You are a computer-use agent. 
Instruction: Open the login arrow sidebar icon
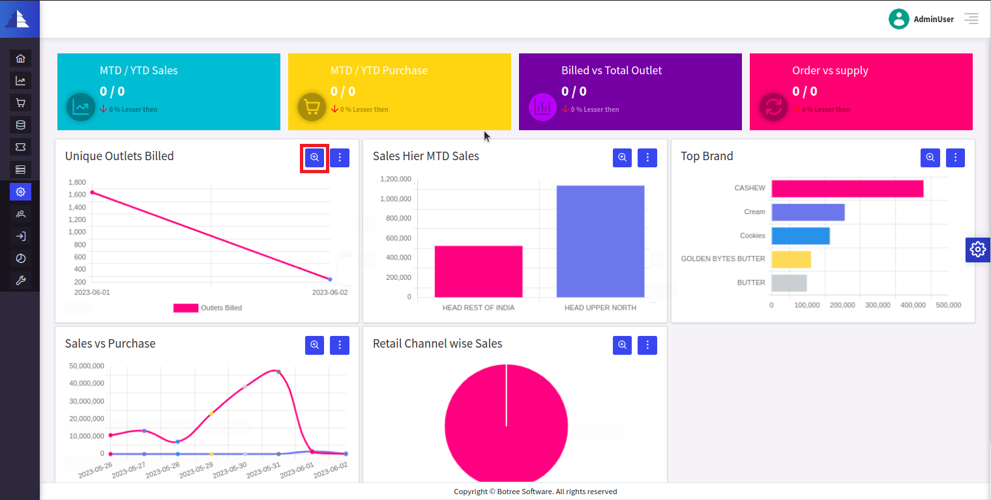(21, 236)
